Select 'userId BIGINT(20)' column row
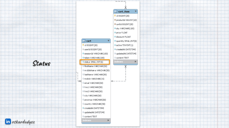The image size is (229, 128). click(x=96, y=49)
